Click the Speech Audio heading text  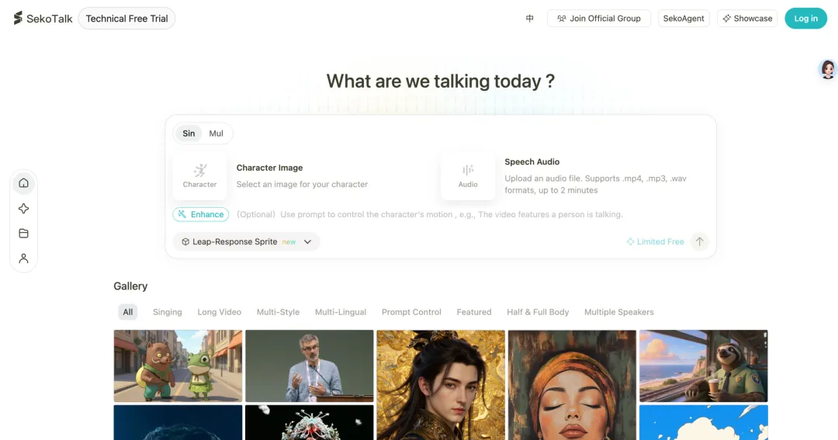pos(532,162)
